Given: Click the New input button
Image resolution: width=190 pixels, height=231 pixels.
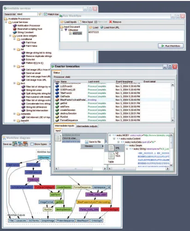Looking at the screenshot, I should click(86, 22).
